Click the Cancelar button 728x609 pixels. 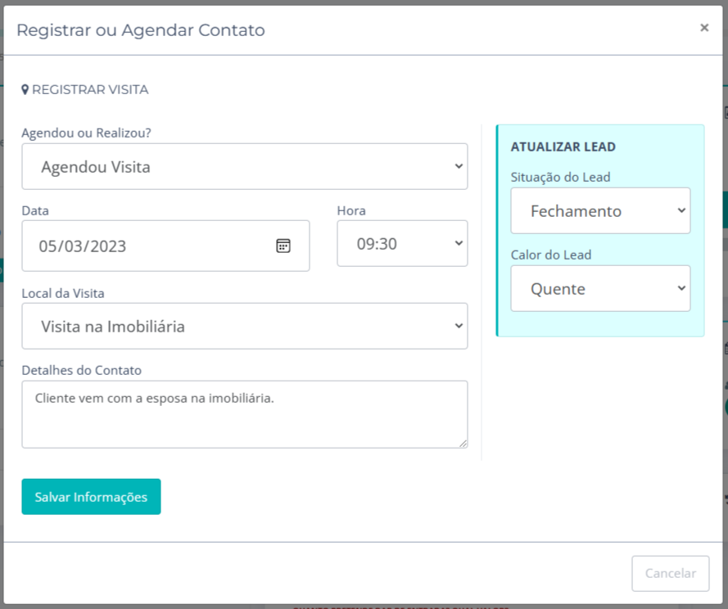670,574
